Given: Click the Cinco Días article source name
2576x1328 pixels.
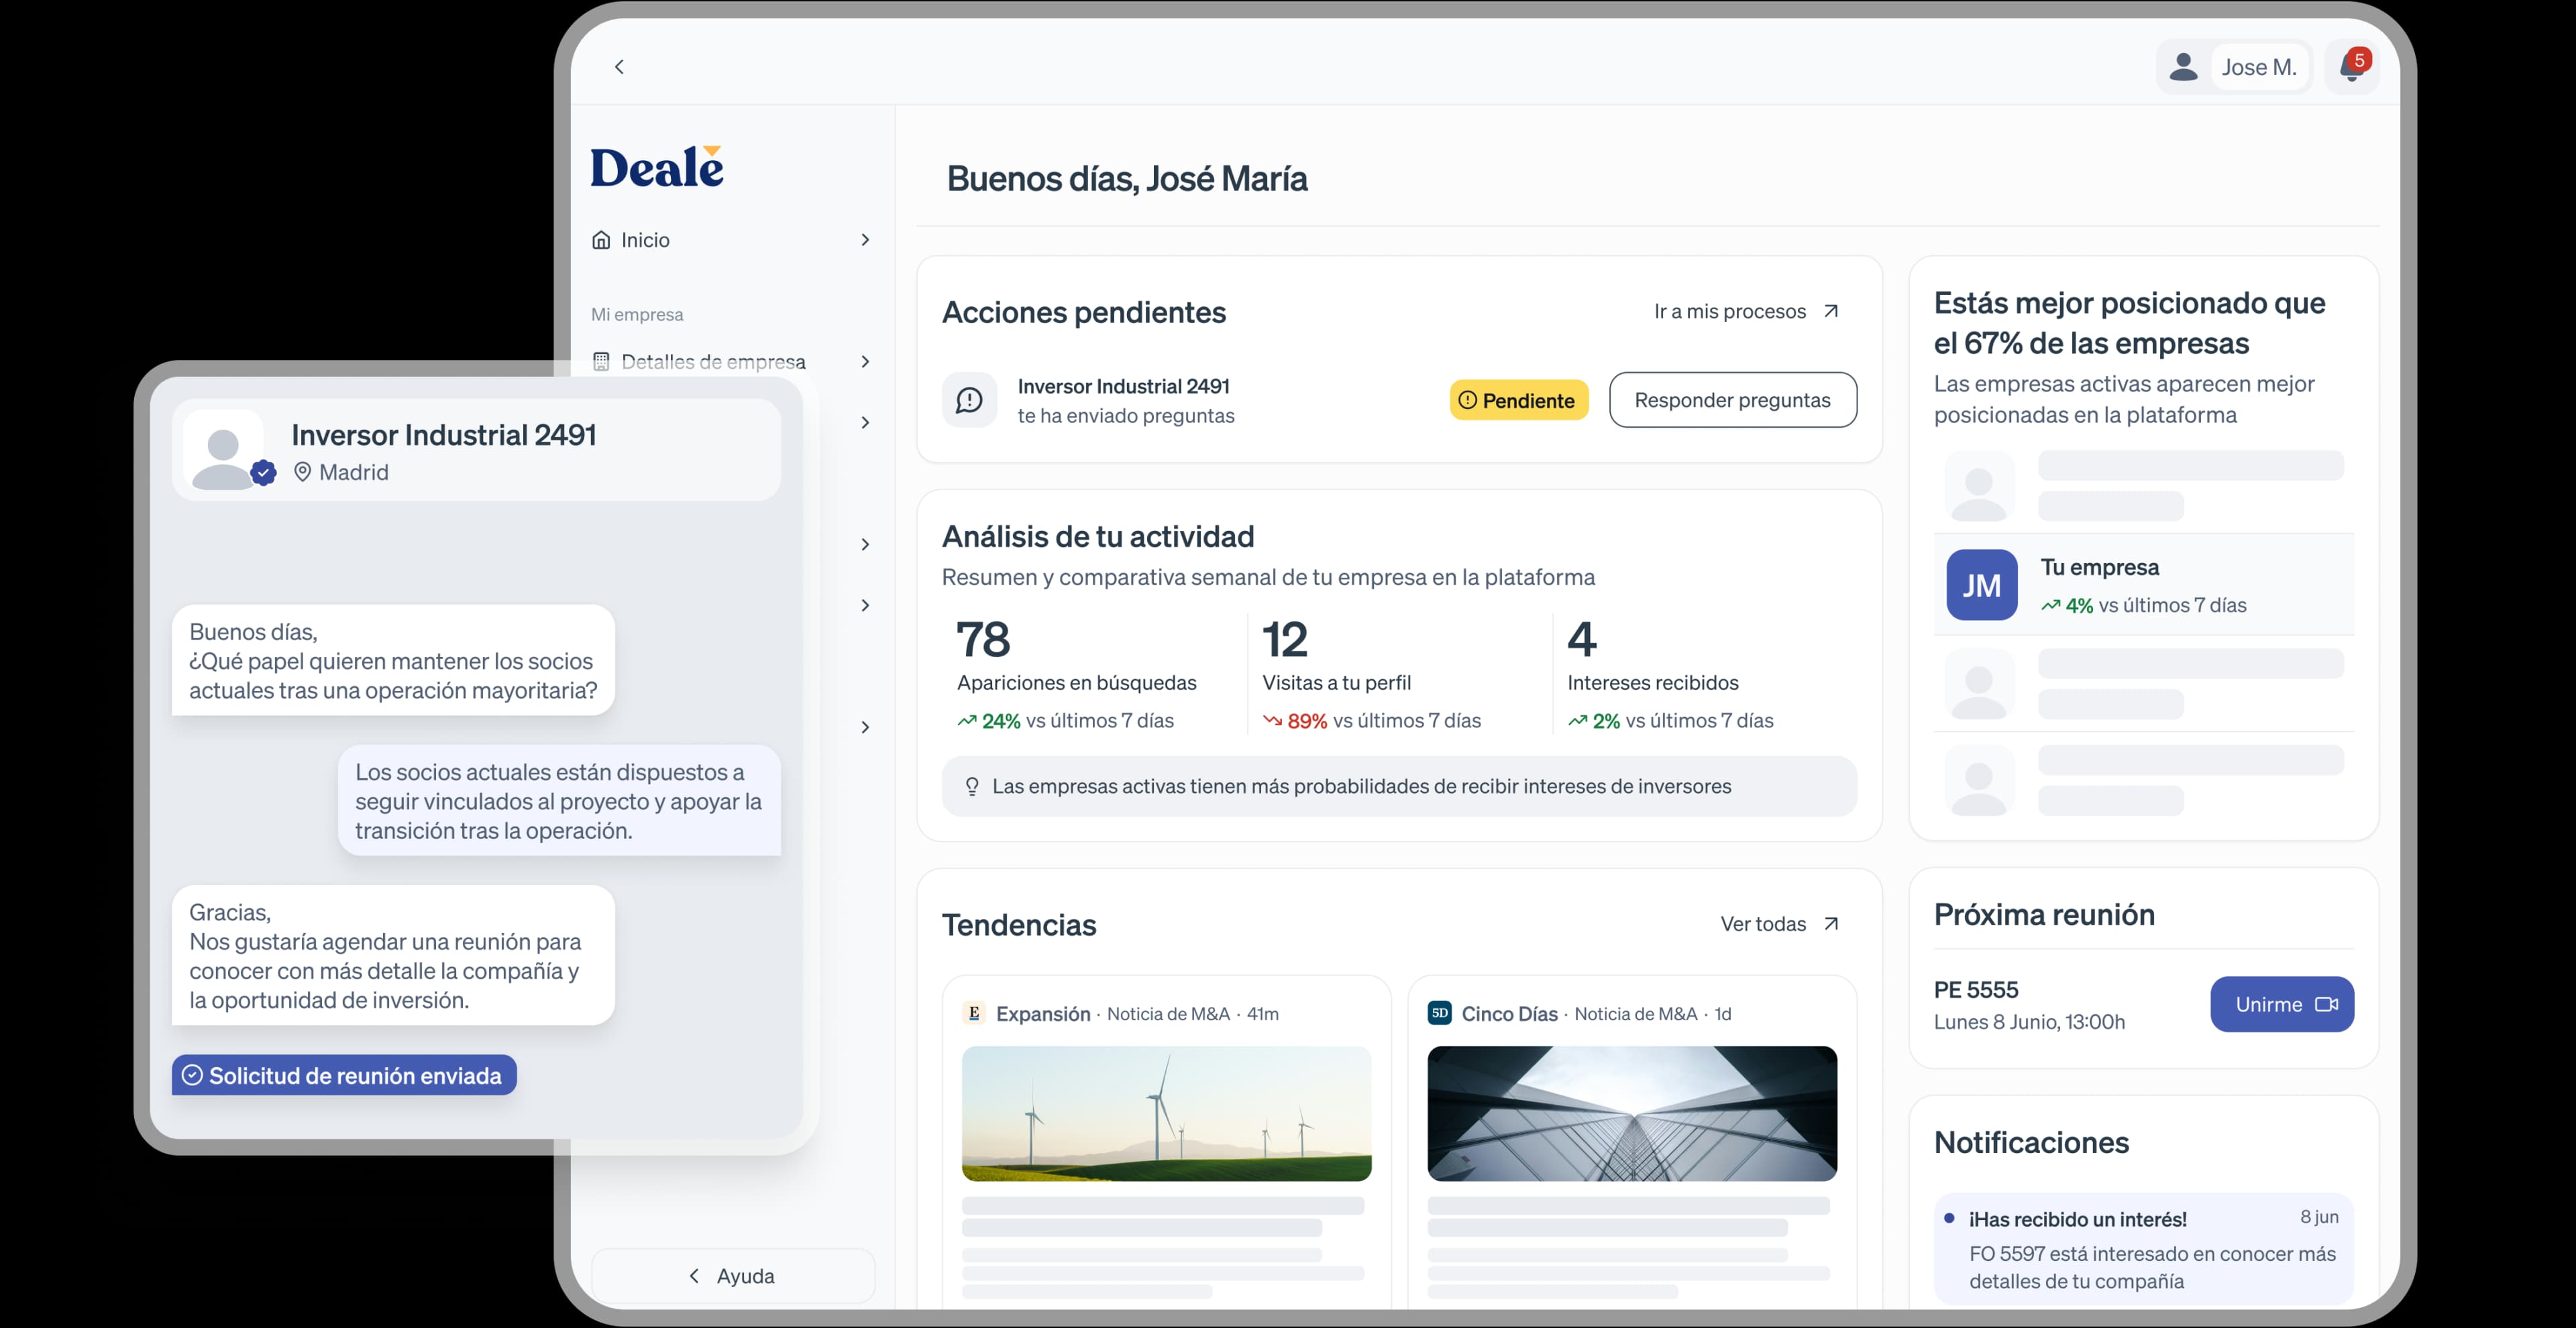Looking at the screenshot, I should coord(1509,1013).
